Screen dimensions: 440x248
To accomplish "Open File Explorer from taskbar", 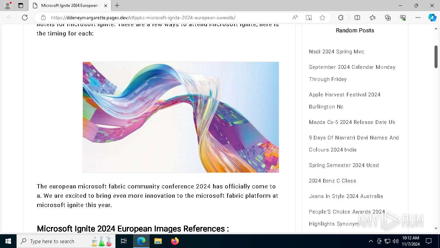I will 158,241.
